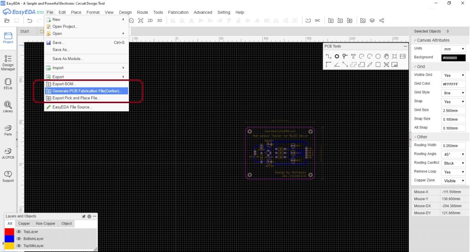Select the Group/Ungroup tool in PCB Tools
Image resolution: width=470 pixels, height=252 pixels.
coord(386,64)
